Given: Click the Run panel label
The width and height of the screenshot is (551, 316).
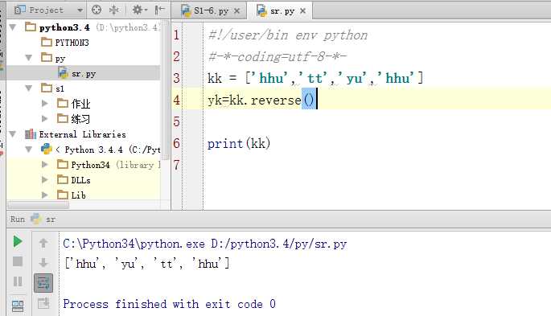Looking at the screenshot, I should tap(17, 220).
